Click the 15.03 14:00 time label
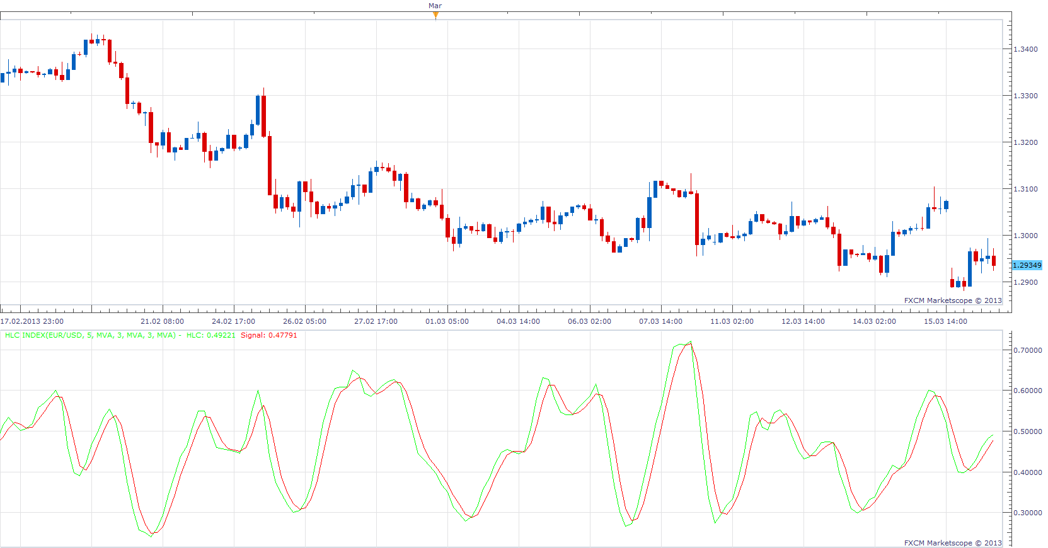 pos(946,321)
